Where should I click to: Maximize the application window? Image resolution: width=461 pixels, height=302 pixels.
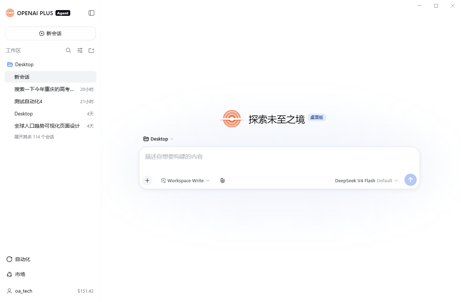[x=436, y=6]
